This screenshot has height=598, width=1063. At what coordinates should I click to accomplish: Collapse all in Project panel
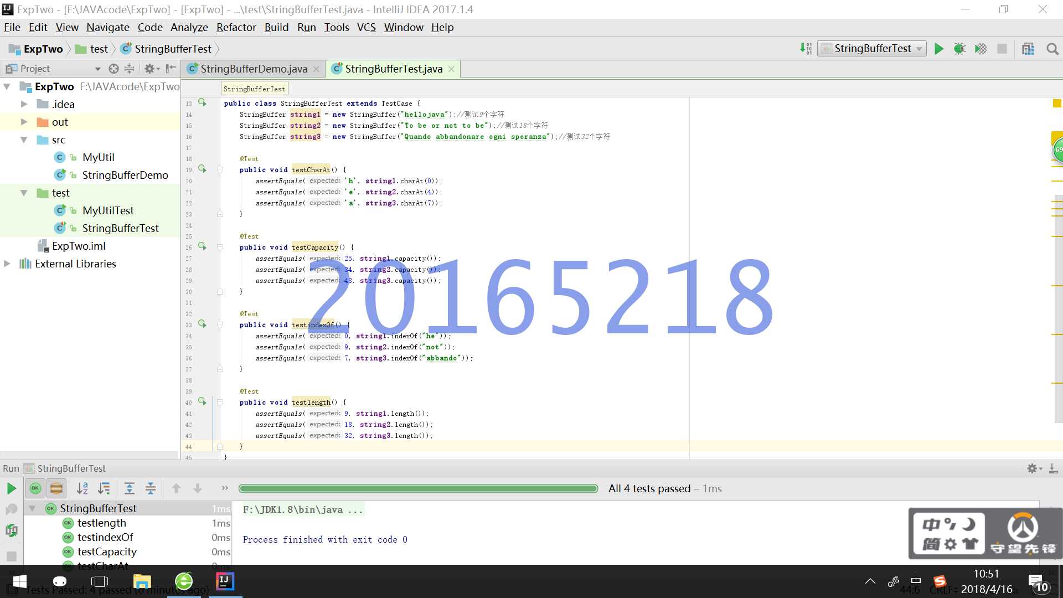[129, 69]
